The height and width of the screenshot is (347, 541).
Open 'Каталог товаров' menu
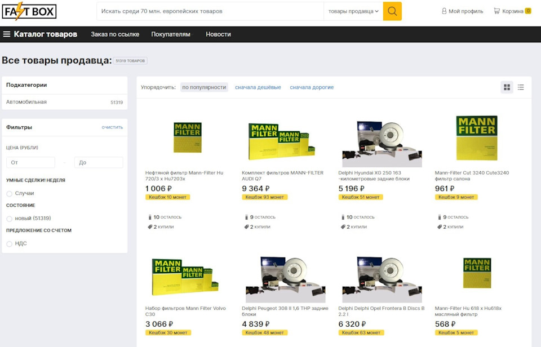45,34
